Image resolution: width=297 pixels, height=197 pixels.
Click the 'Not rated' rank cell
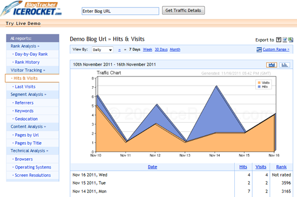tap(281, 175)
